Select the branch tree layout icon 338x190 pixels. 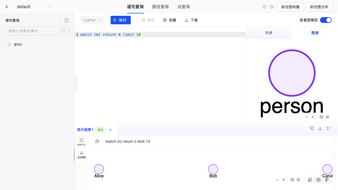tap(327, 180)
